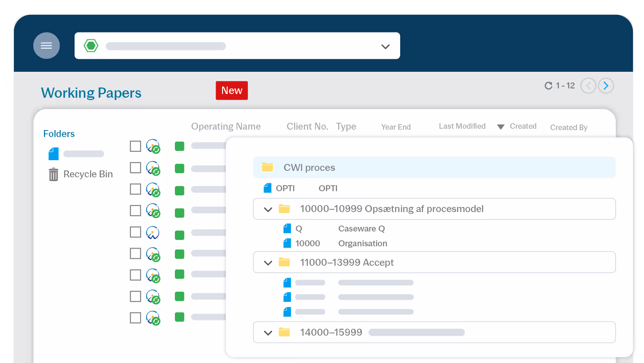
Task: Go to the next page arrow
Action: click(x=606, y=86)
